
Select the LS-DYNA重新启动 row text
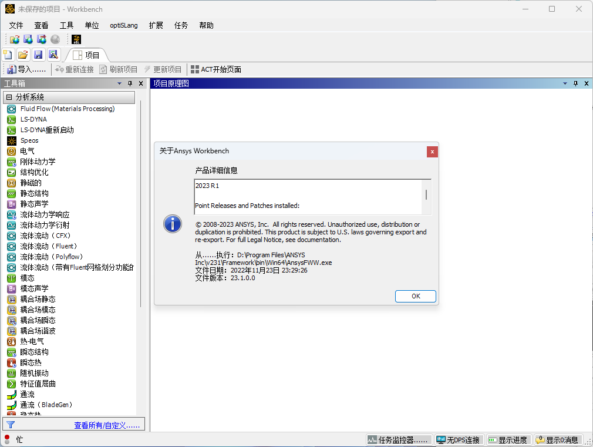click(x=48, y=130)
